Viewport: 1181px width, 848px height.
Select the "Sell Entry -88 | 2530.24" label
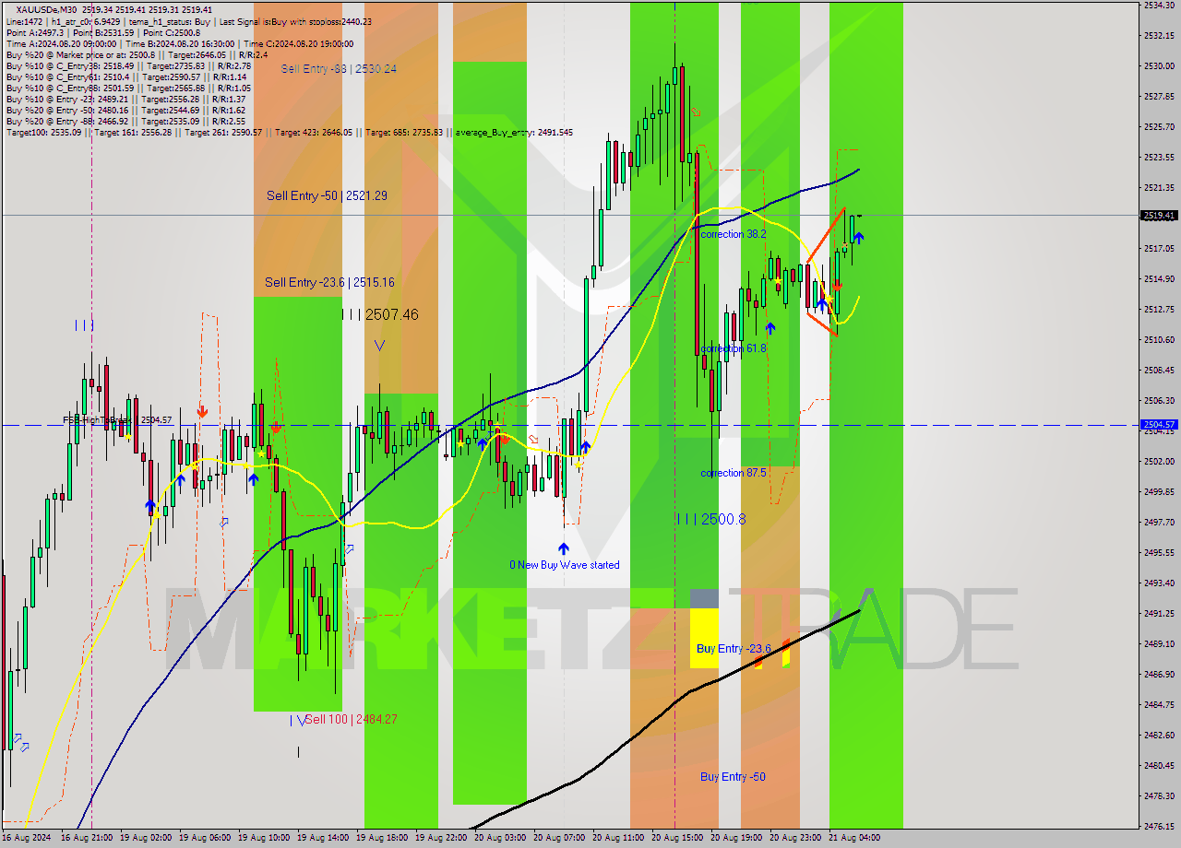(x=340, y=69)
